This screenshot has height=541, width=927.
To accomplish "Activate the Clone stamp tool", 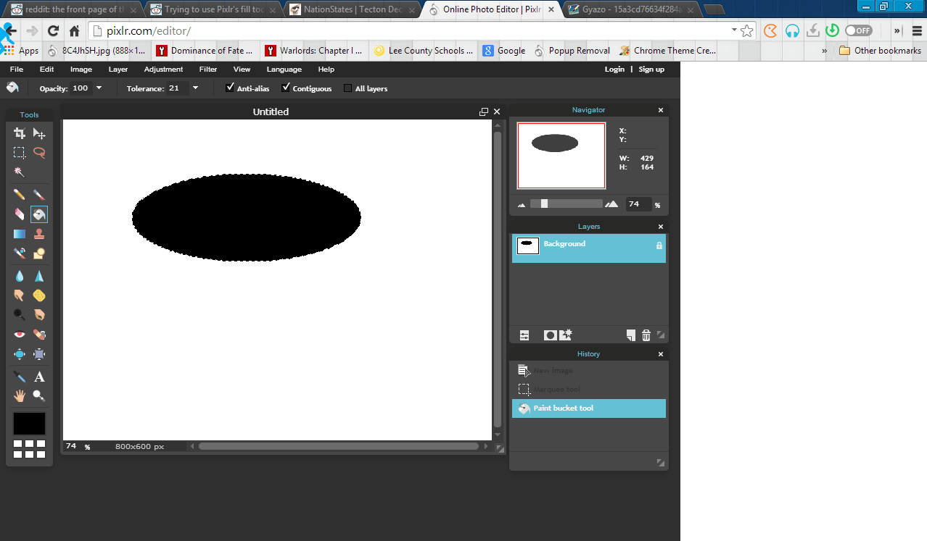I will click(x=39, y=233).
